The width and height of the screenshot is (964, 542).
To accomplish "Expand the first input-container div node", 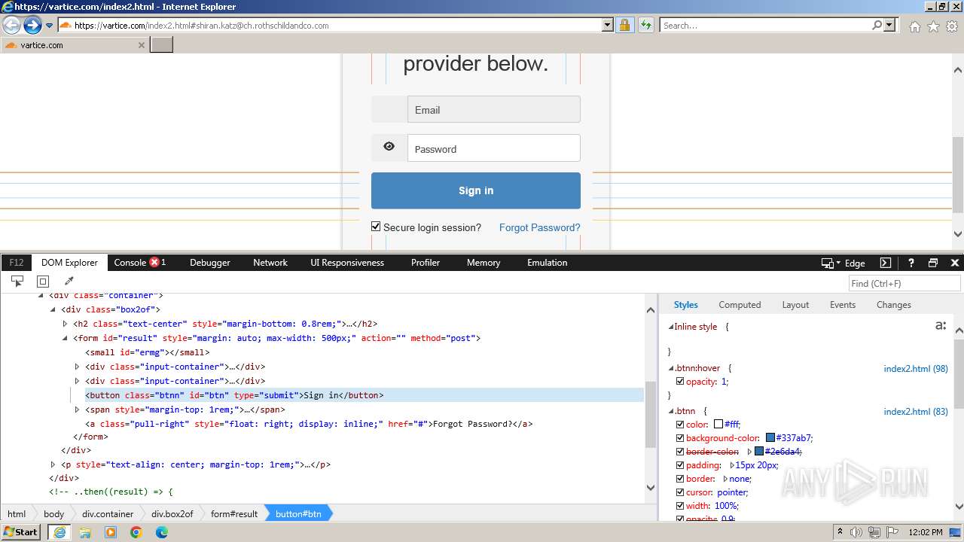I will pos(78,367).
